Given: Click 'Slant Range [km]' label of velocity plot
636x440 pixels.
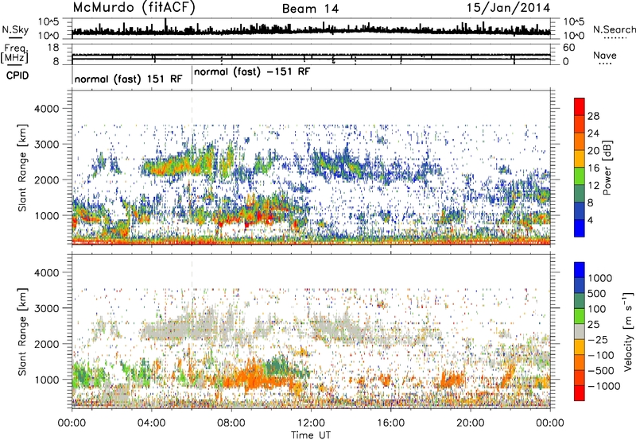Looking at the screenshot, I should click(x=22, y=331).
